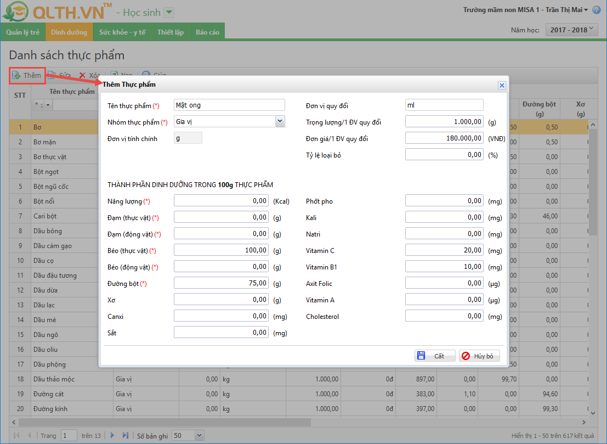Click the QLTH.VN logo icon
The width and height of the screenshot is (607, 444).
[x=15, y=12]
